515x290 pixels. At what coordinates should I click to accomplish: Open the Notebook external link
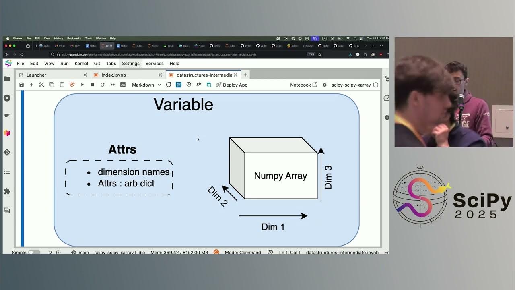[x=304, y=85]
